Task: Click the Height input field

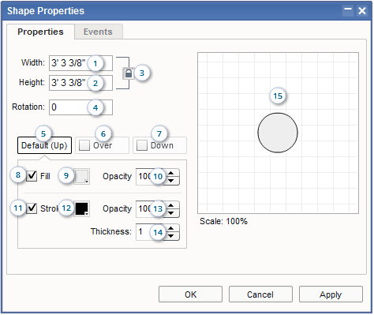Action: [80, 83]
